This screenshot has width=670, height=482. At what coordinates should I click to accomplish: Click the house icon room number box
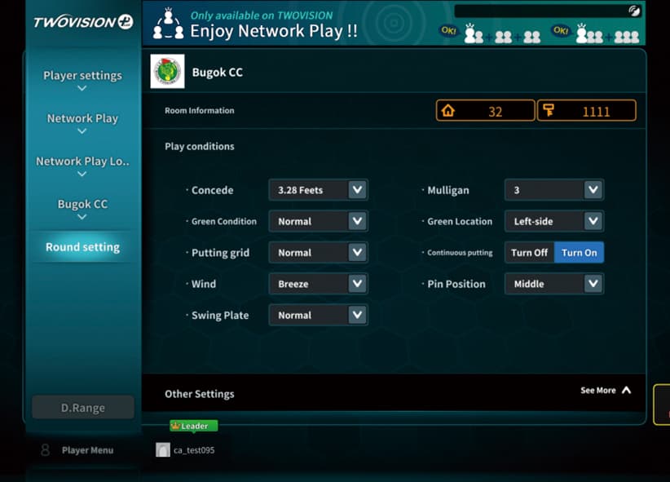485,111
